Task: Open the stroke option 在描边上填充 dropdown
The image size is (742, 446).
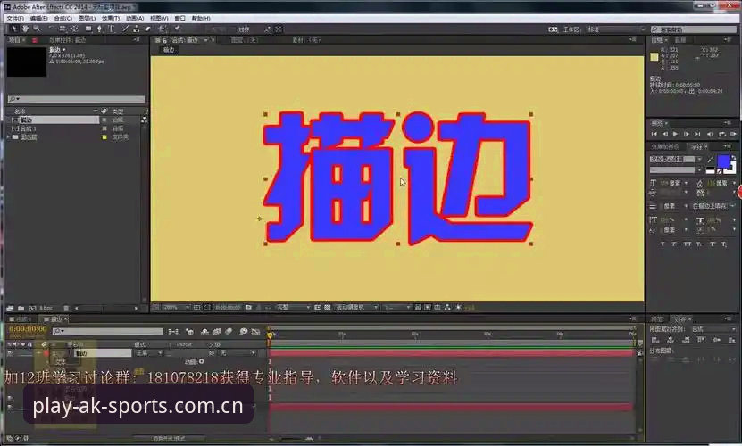Action: point(714,206)
